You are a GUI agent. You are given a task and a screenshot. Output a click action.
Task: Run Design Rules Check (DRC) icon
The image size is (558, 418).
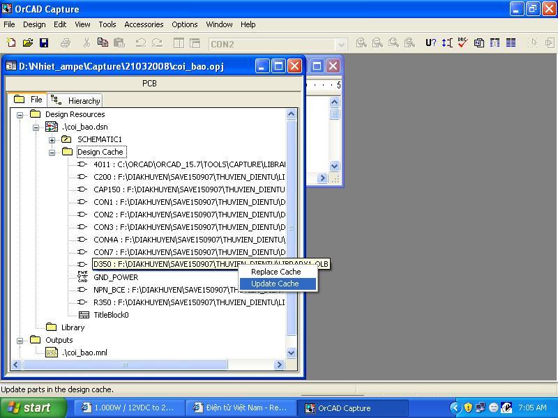[x=462, y=43]
